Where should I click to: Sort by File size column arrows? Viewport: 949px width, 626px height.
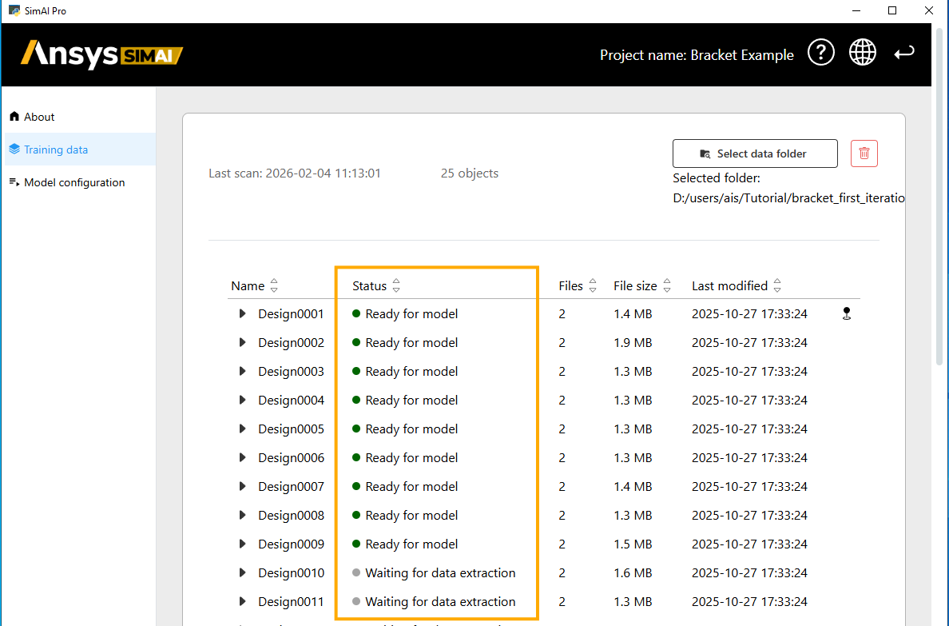[x=667, y=285]
